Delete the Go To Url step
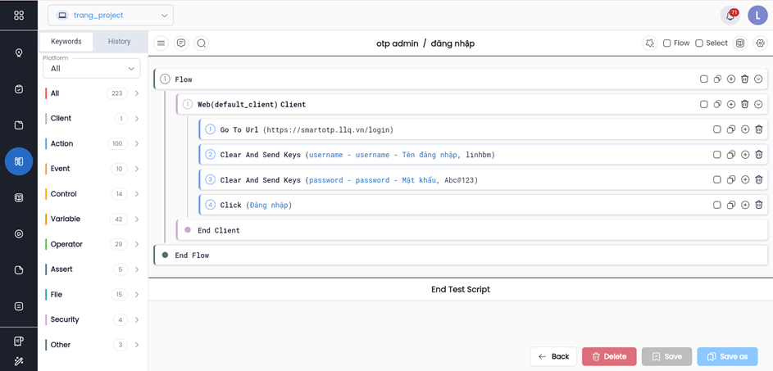Screen dimensions: 773x371 [x=758, y=129]
